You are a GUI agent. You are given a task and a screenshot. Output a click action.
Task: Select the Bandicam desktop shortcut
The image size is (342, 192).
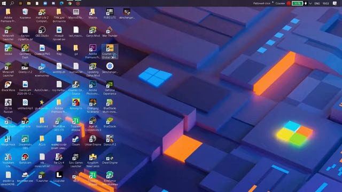(x=25, y=158)
